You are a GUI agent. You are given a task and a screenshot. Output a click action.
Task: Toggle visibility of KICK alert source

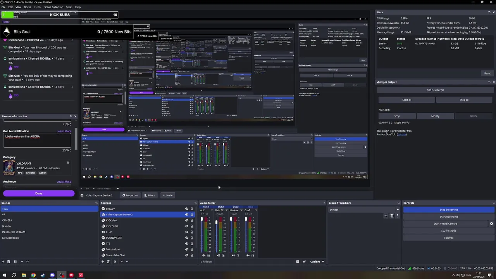[x=186, y=220]
